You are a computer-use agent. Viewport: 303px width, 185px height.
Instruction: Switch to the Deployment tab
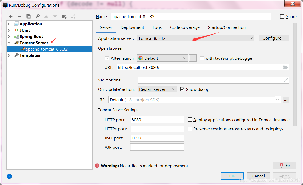132,27
